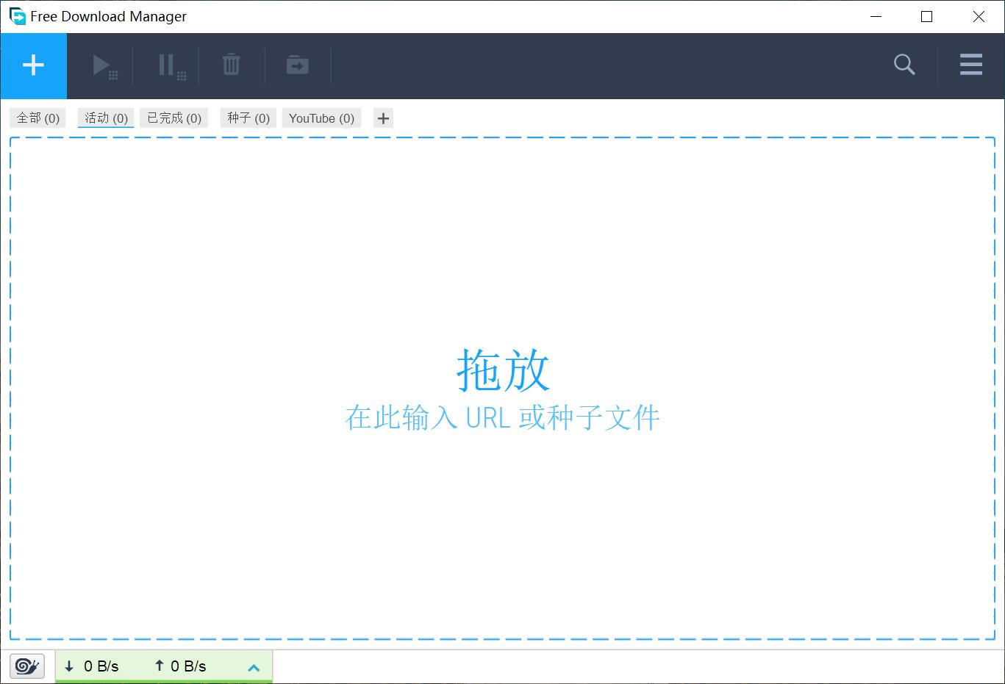The width and height of the screenshot is (1005, 684).
Task: Open the YouTube downloads tab
Action: coord(321,118)
